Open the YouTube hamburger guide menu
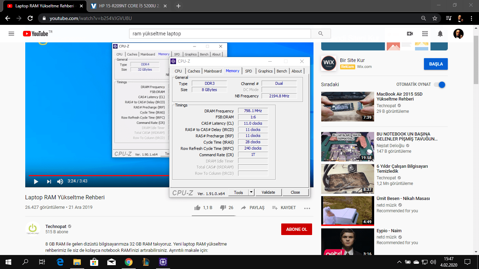The image size is (479, 269). point(11,34)
